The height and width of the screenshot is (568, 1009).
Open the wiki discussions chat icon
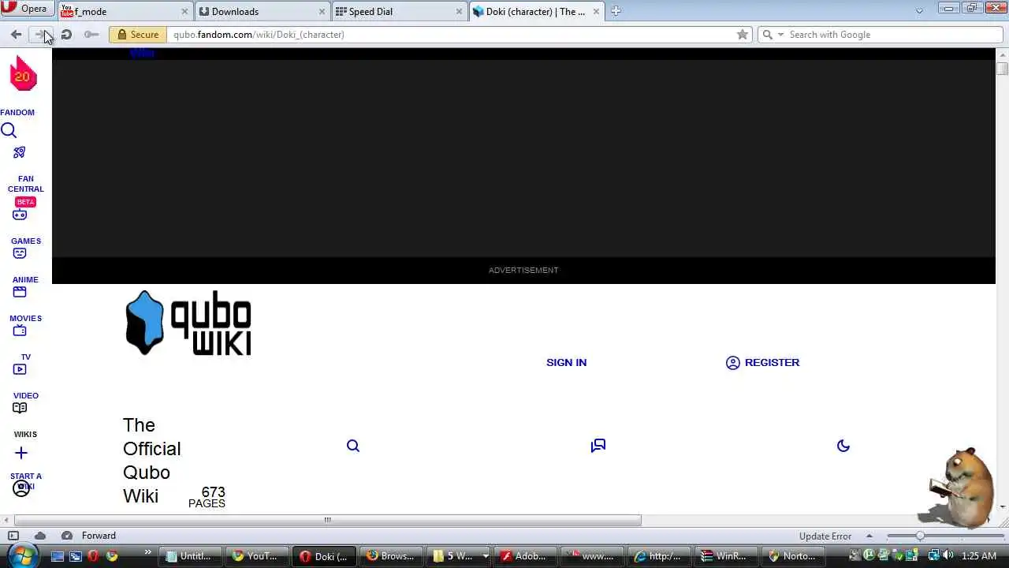coord(598,446)
